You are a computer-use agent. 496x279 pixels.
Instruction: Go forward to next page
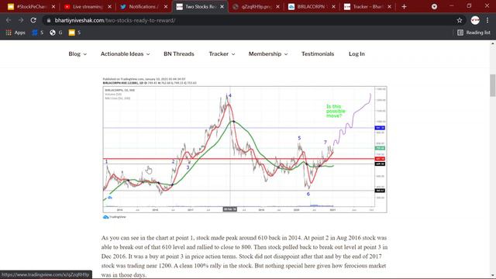(21, 20)
